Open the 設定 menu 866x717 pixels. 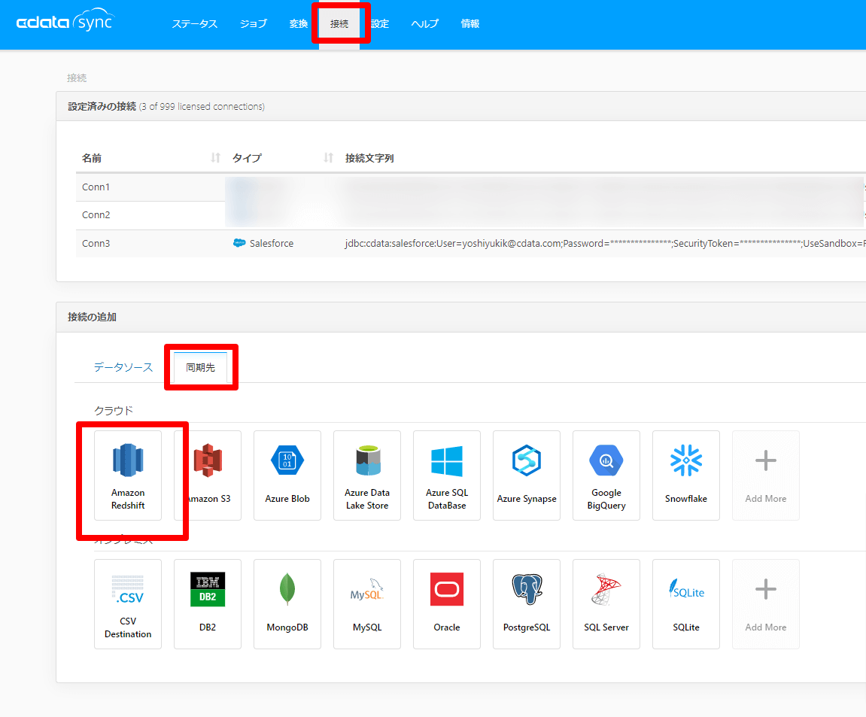[x=380, y=24]
